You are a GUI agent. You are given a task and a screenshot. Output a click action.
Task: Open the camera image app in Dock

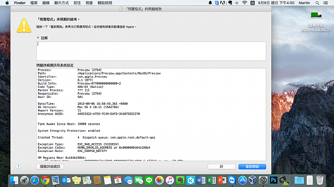(284, 181)
